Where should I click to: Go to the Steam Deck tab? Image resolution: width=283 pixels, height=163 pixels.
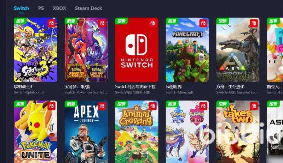coord(88,8)
